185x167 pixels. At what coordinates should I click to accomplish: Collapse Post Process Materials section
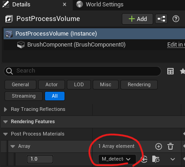pos(5,134)
